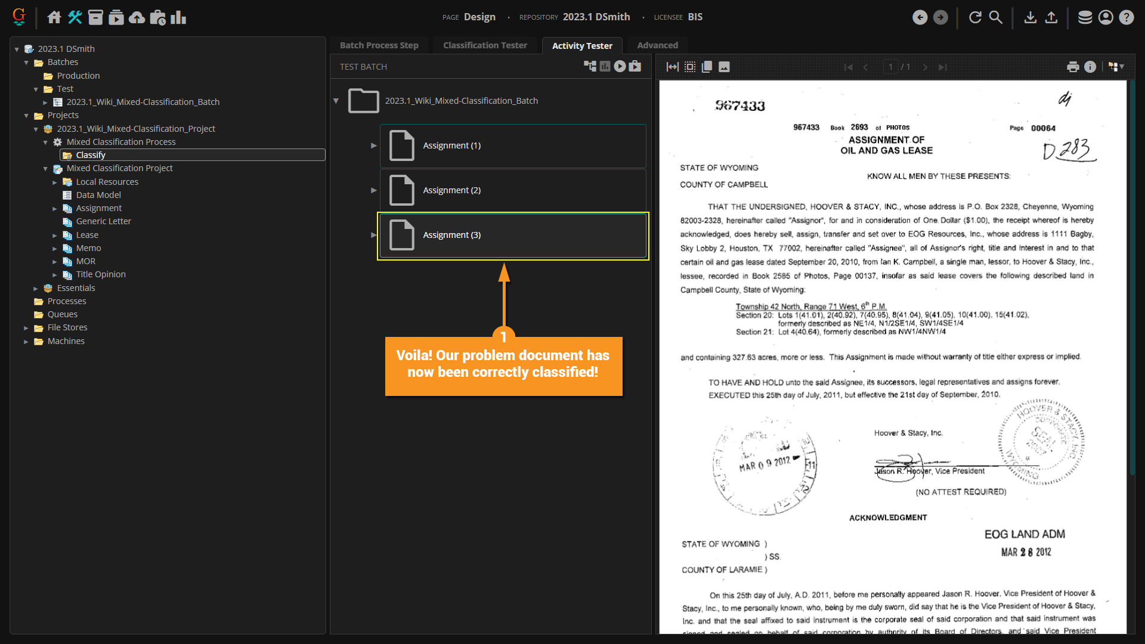Toggle the selection region icon in viewer

(690, 67)
